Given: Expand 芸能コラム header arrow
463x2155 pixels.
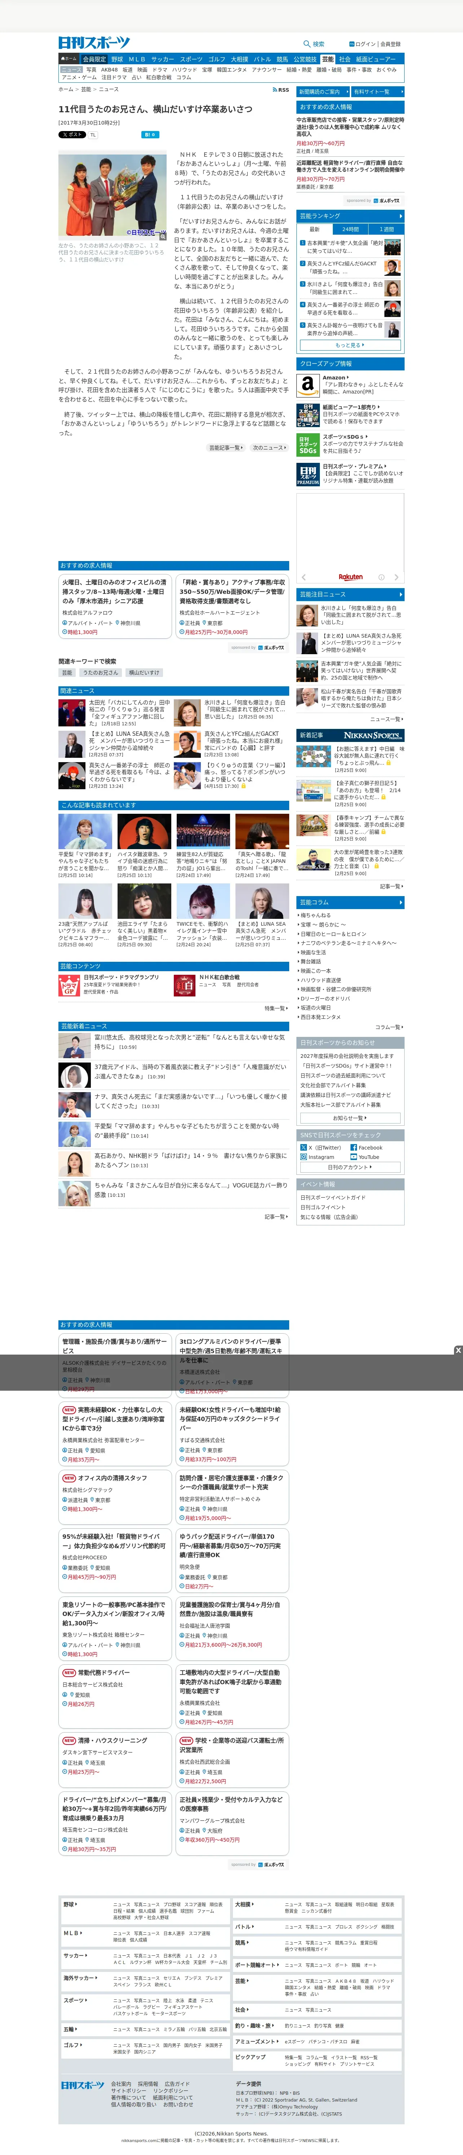Looking at the screenshot, I should (400, 902).
